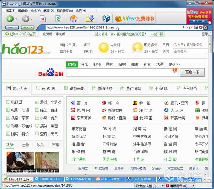
Task: Open the 热门游戏 navigation tab
Action: pyautogui.click(x=130, y=89)
